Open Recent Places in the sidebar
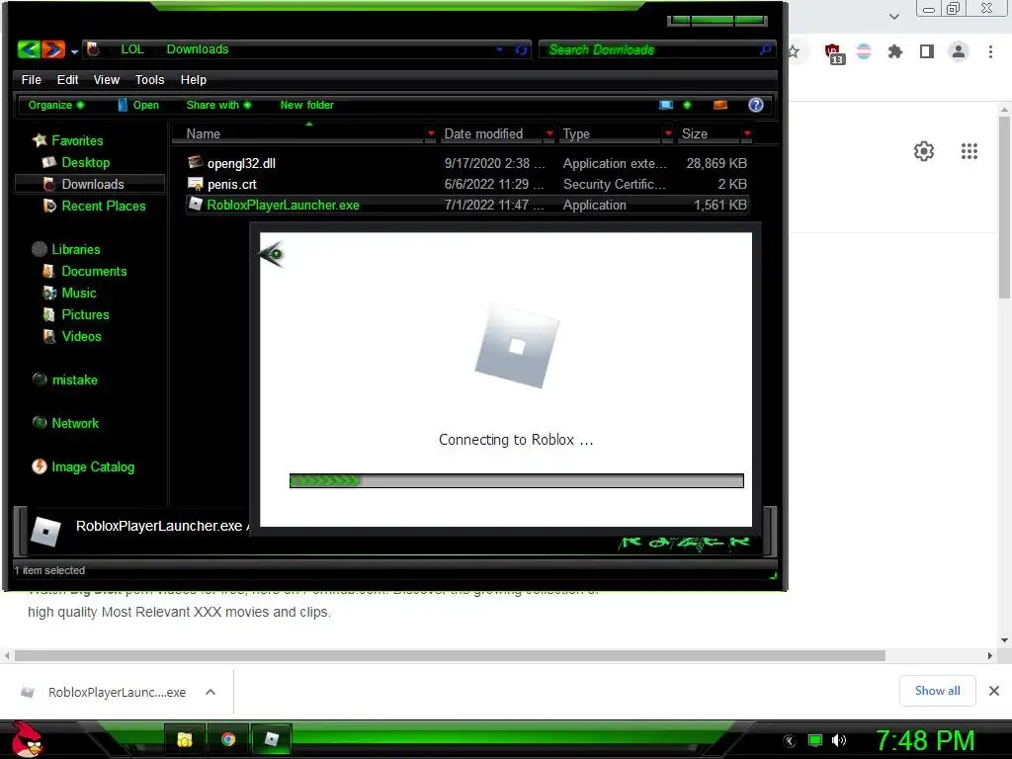1012x759 pixels. point(103,206)
